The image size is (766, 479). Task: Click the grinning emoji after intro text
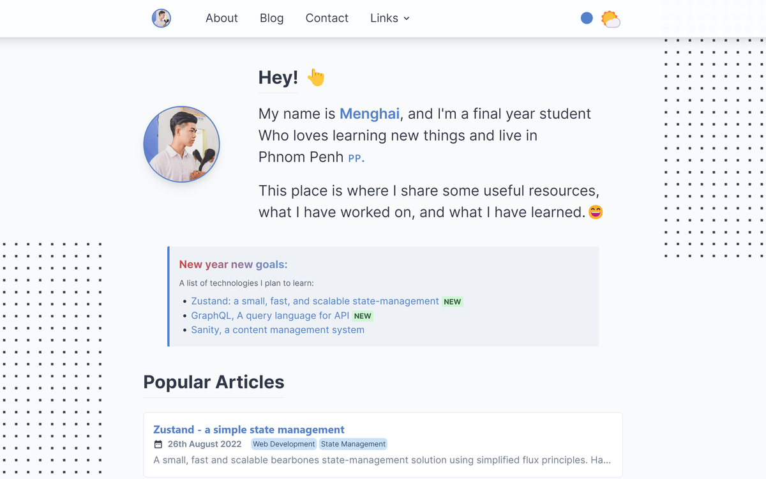596,212
